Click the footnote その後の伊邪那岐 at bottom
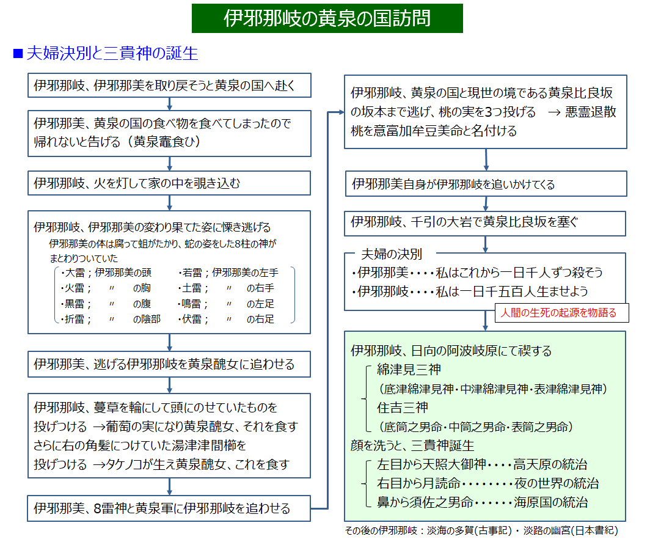Screen dimensions: 650x542 (481, 530)
